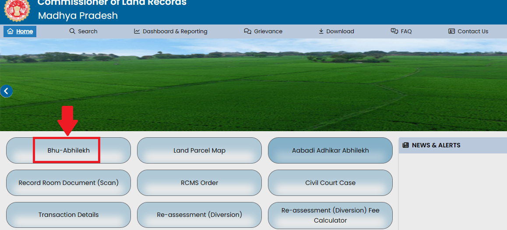Click the chat bubbles Grievance icon
This screenshot has width=507, height=230.
point(247,31)
